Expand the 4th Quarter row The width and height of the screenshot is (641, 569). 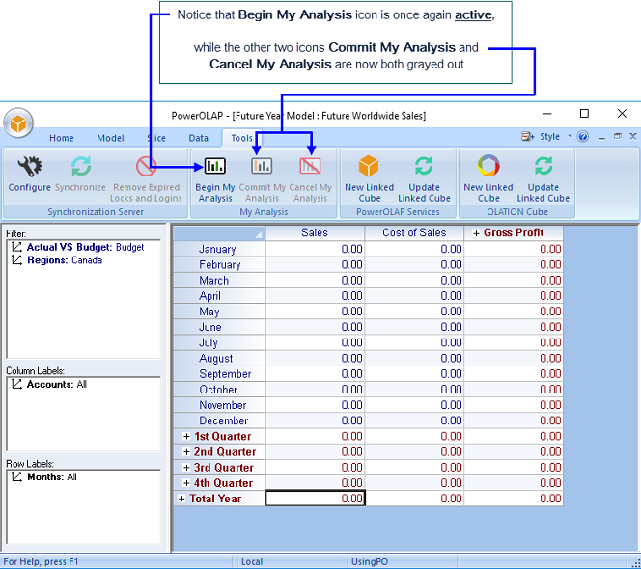[x=186, y=483]
